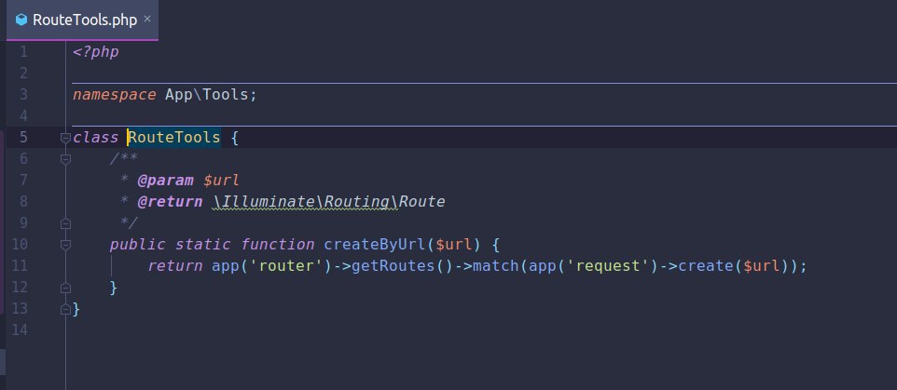Viewport: 897px width, 390px height.
Task: Click the namespace App\Tools declaration
Action: click(165, 95)
